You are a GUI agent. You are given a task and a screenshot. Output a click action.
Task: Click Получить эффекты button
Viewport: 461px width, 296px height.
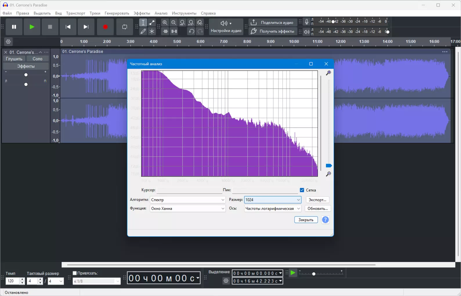click(x=273, y=31)
